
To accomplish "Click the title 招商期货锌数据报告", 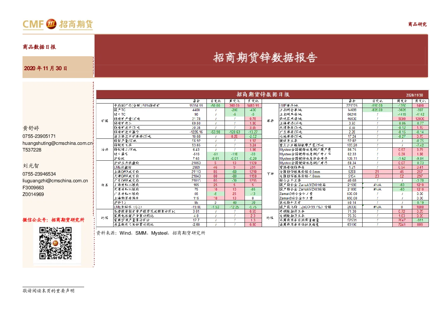I will (x=265, y=57).
